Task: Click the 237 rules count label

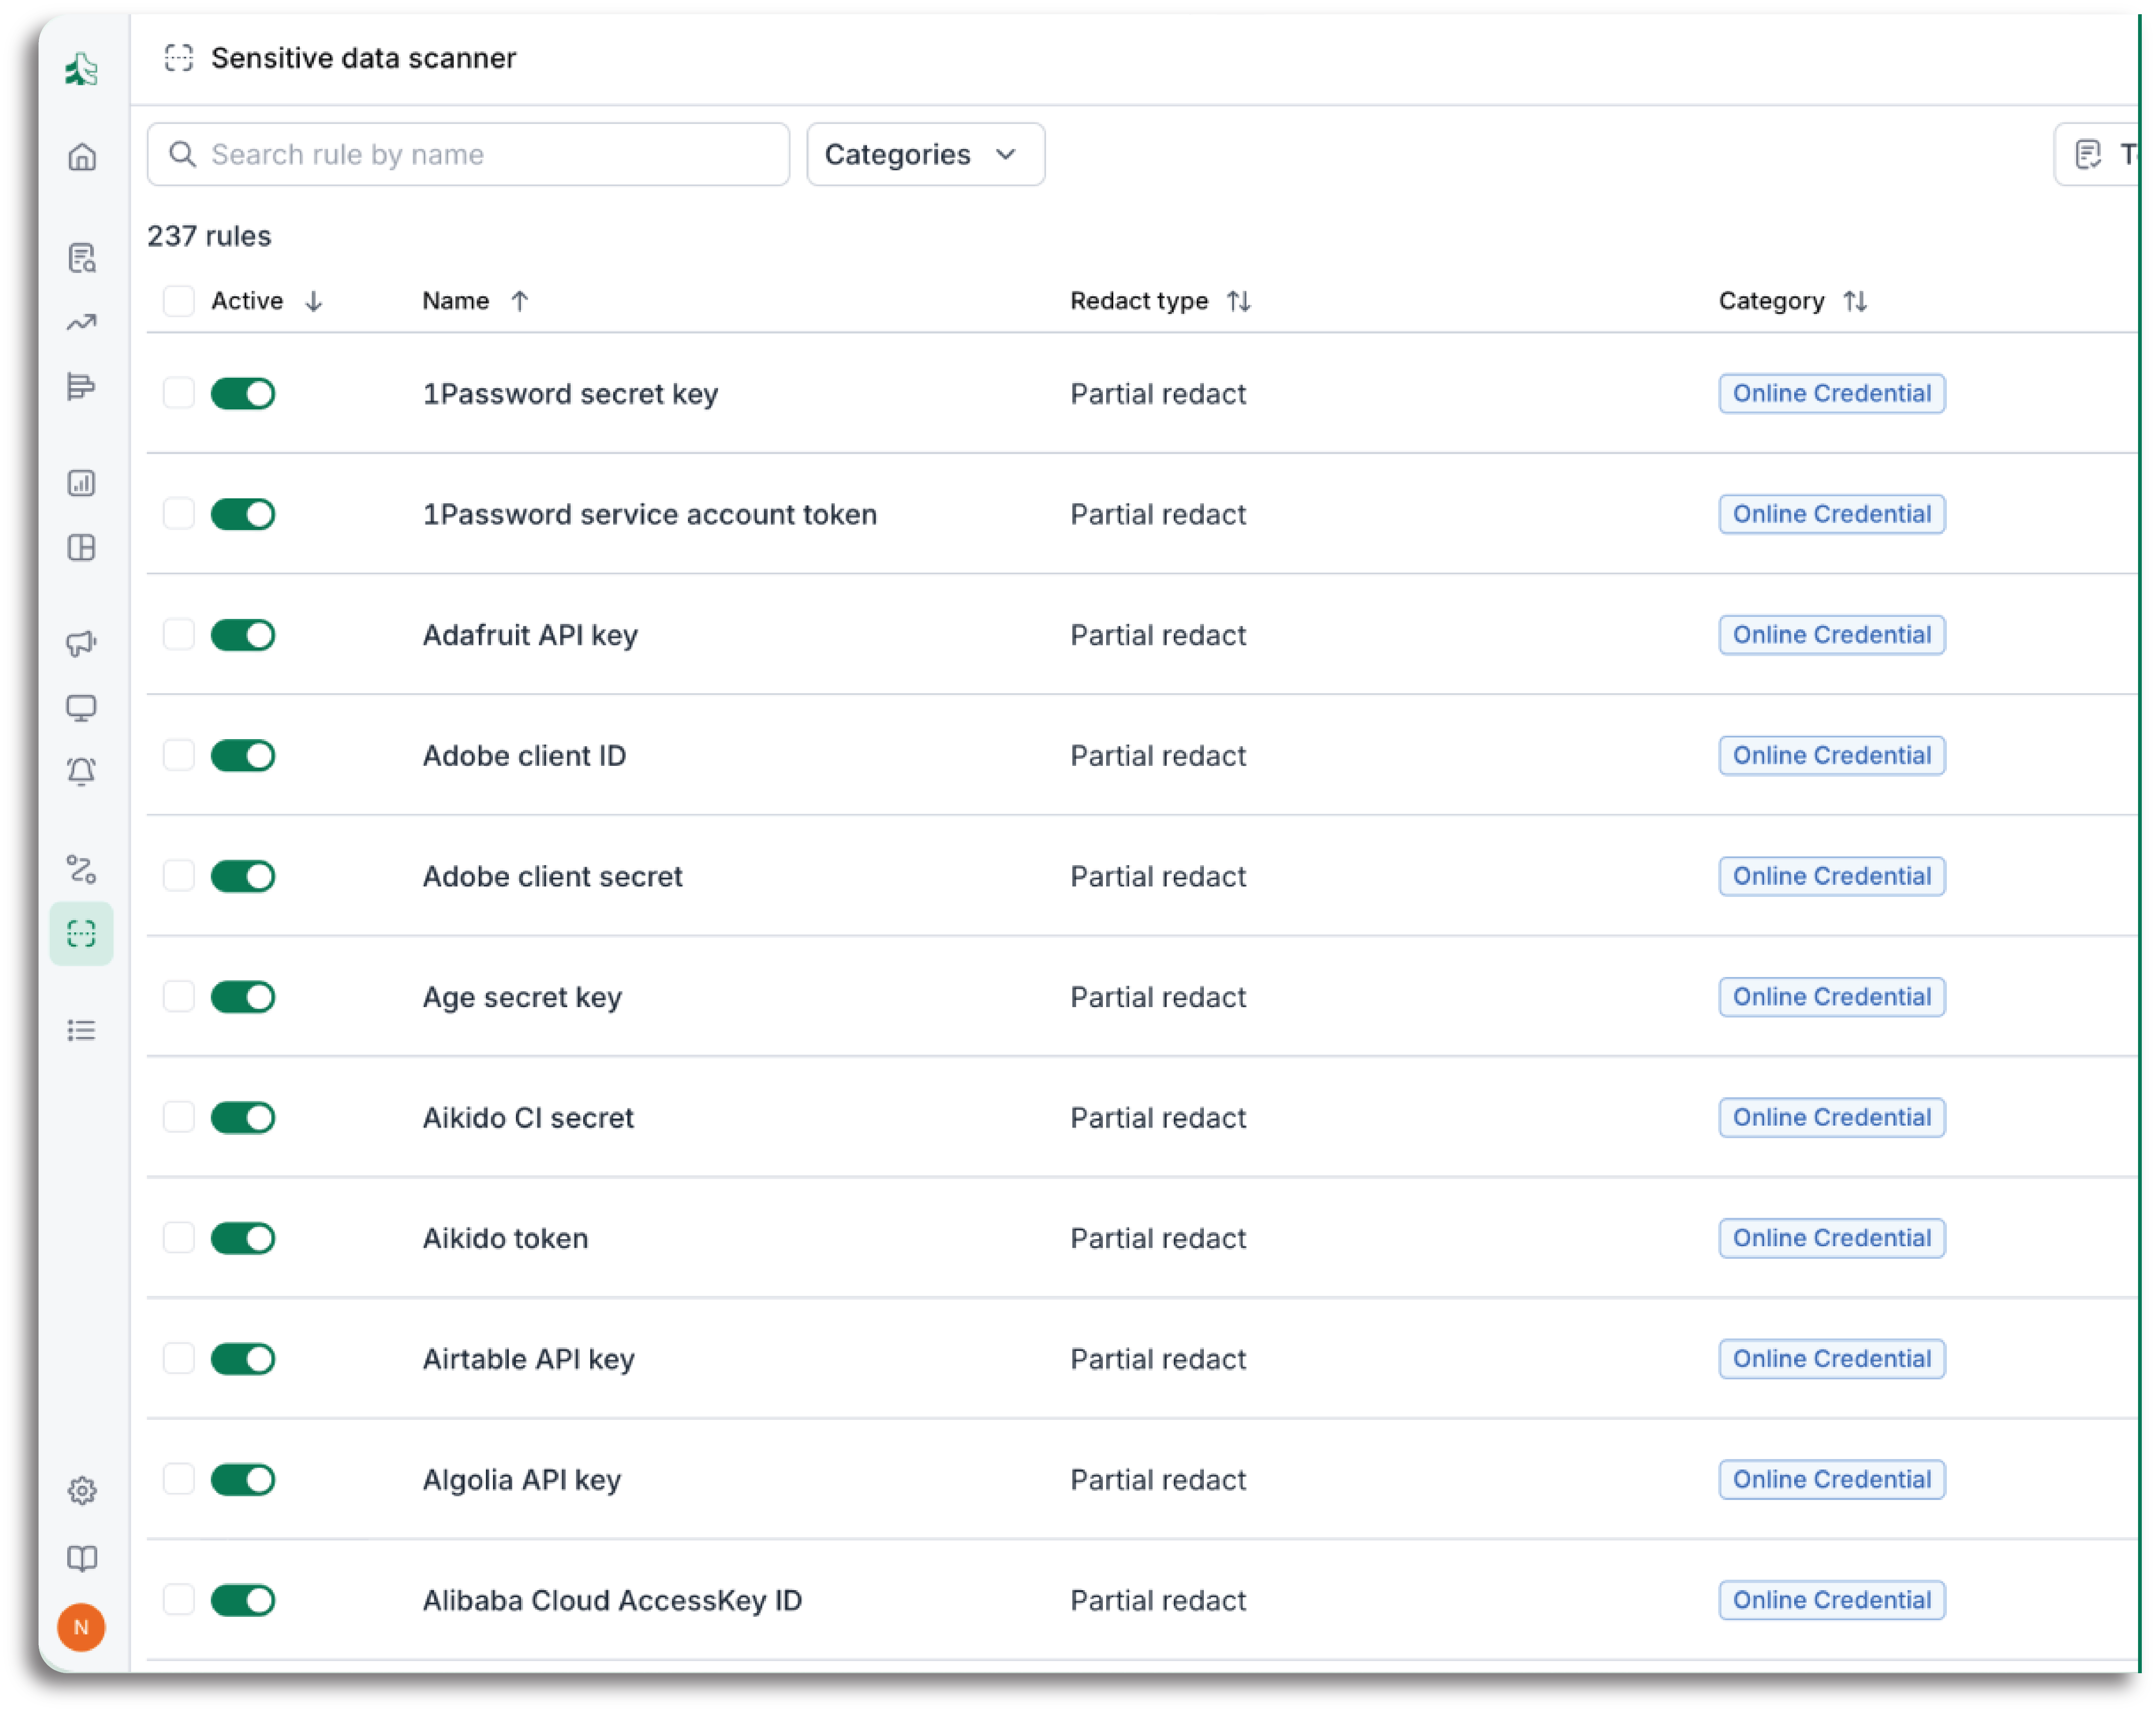Action: pyautogui.click(x=209, y=236)
